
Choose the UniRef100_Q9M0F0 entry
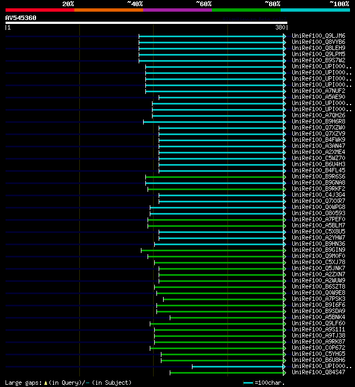coord(318,256)
